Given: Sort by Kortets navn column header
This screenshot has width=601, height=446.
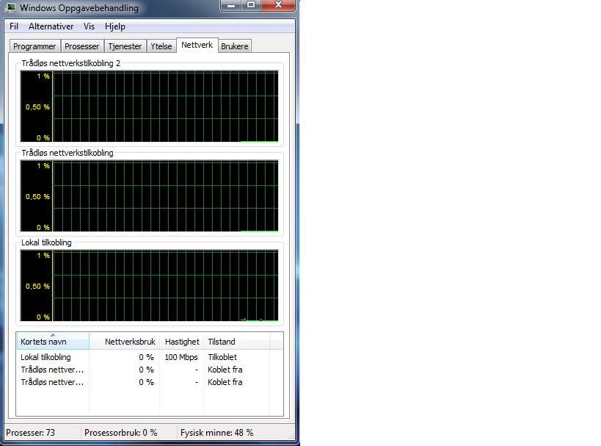Looking at the screenshot, I should [53, 341].
